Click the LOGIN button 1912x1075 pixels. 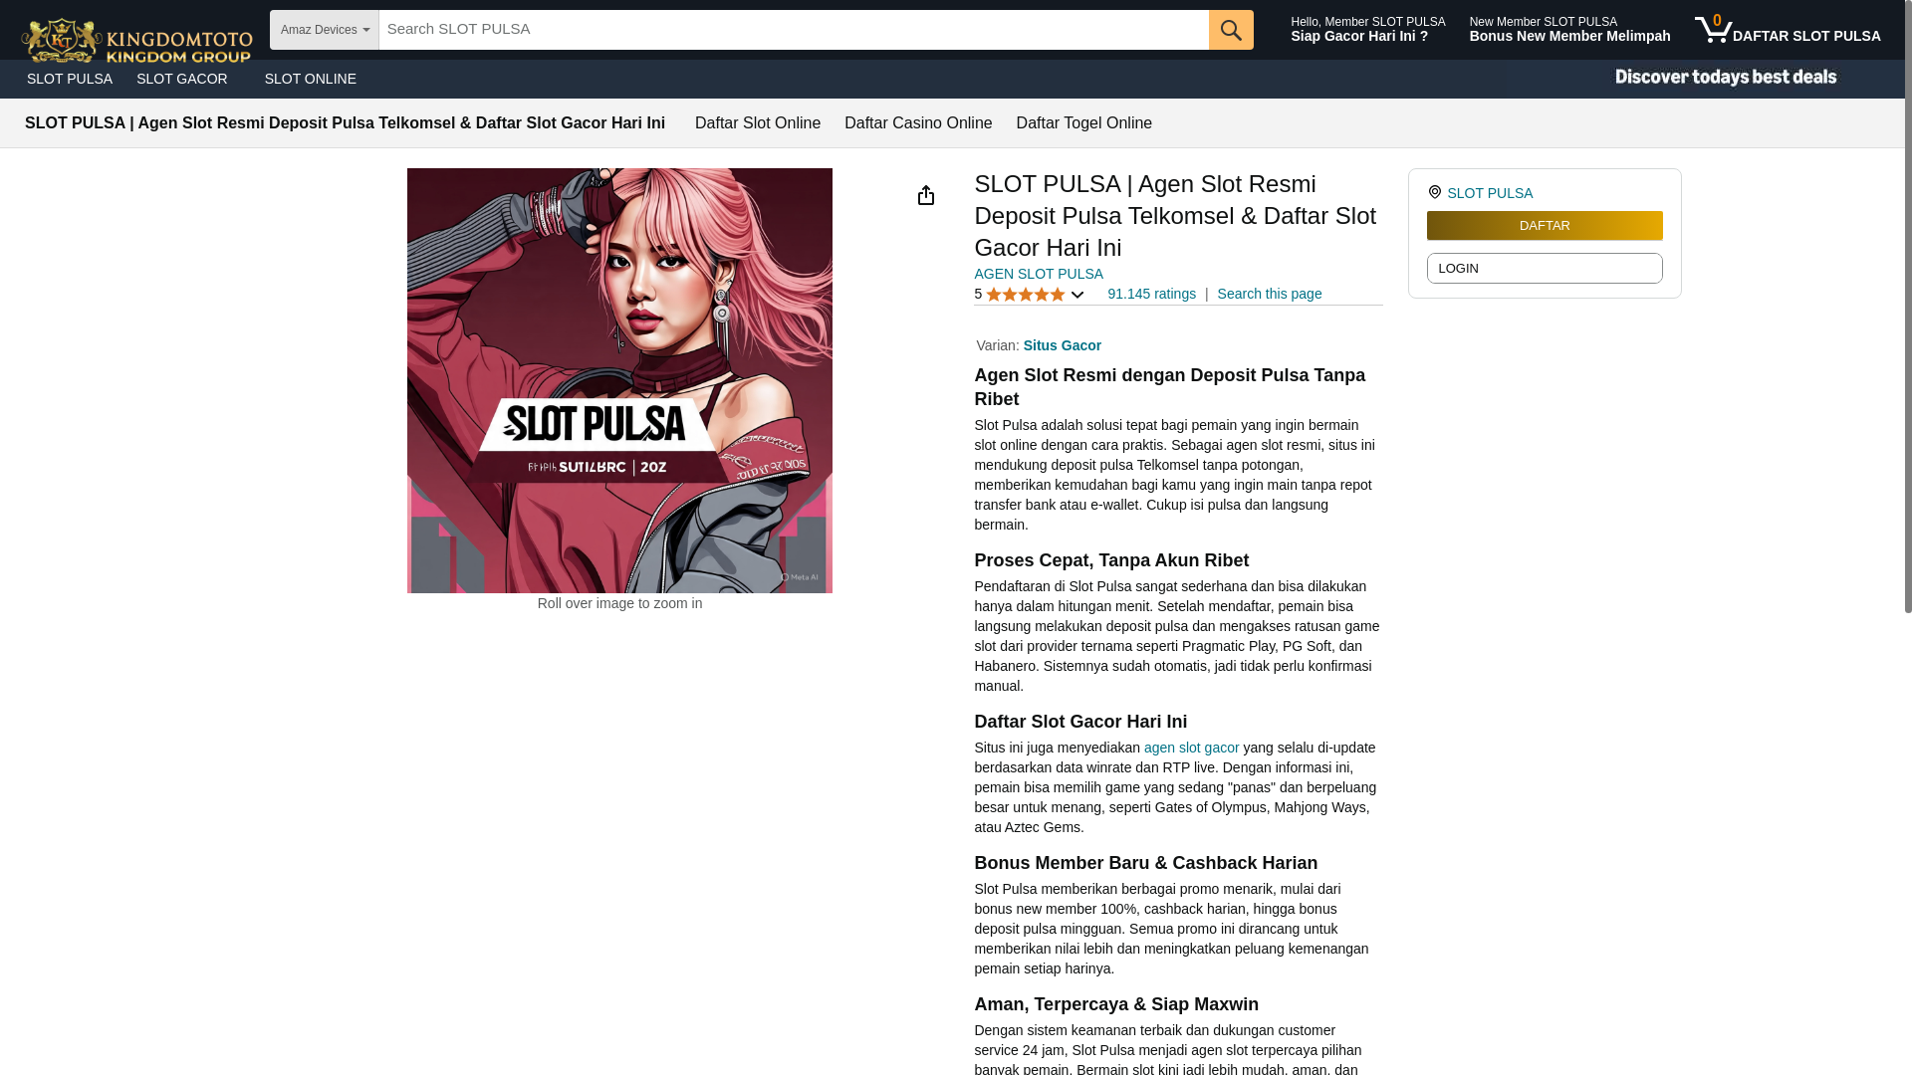(1545, 269)
